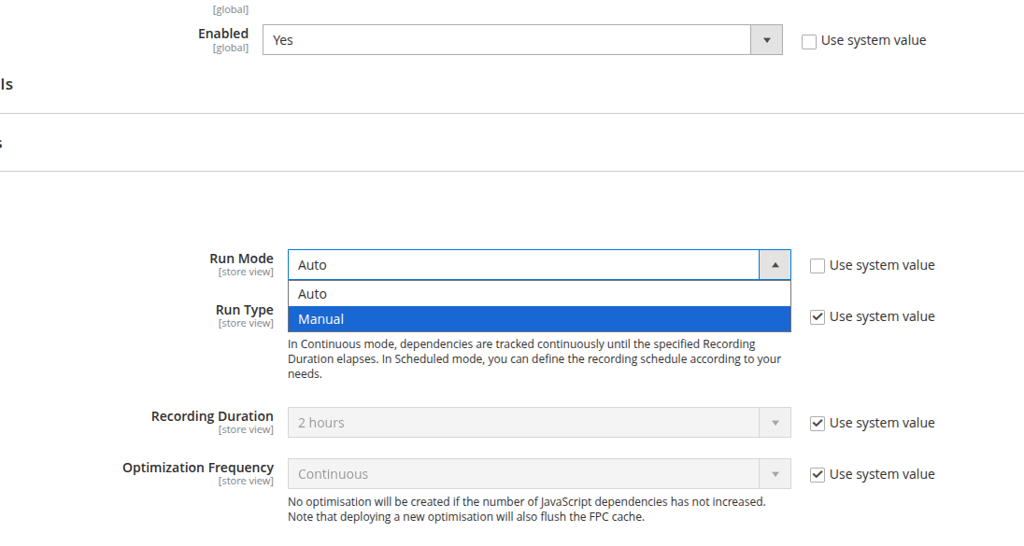Open the Optimization Frequency dropdown showing Continuous
This screenshot has height=546, width=1024.
539,474
